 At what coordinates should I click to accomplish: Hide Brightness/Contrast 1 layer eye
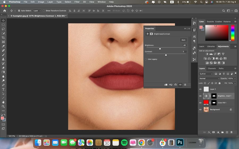tap(200, 96)
